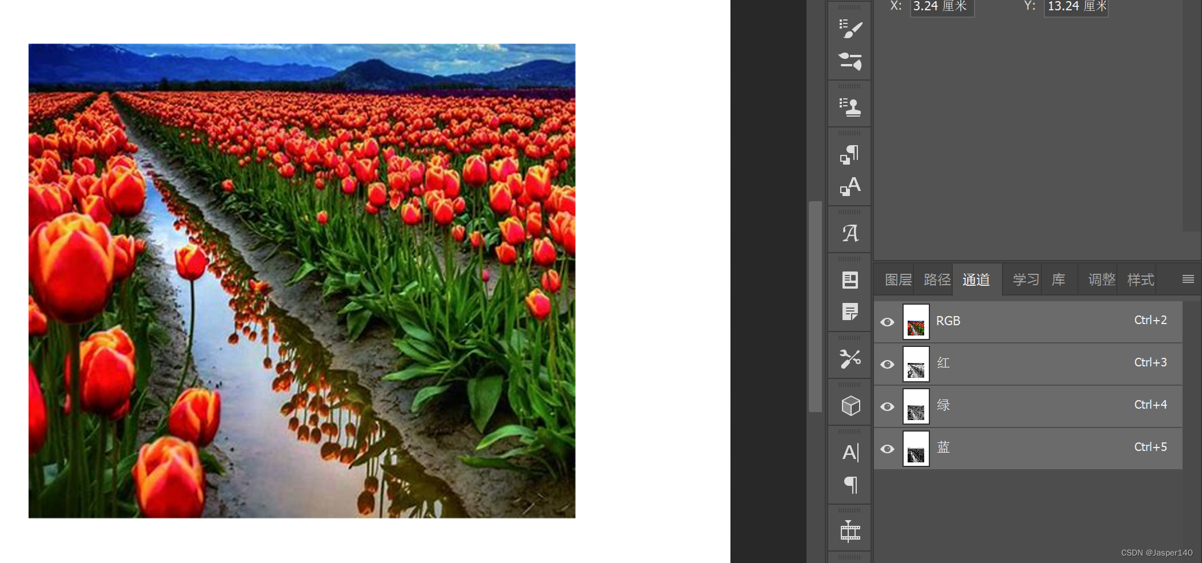Viewport: 1202px width, 563px height.
Task: Open the Timeline panel icon
Action: click(850, 531)
